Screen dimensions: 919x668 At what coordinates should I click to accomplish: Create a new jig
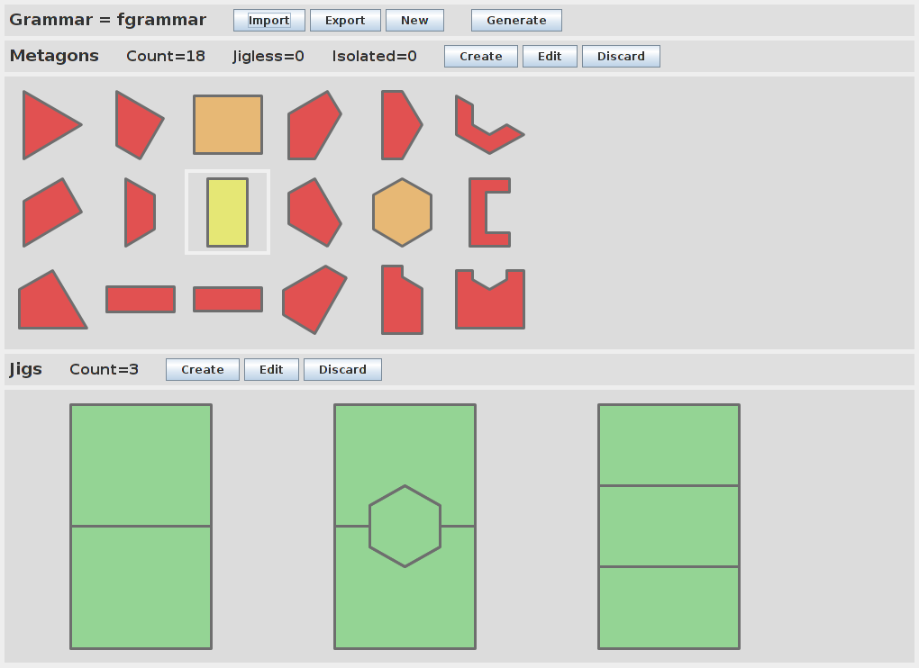click(202, 370)
